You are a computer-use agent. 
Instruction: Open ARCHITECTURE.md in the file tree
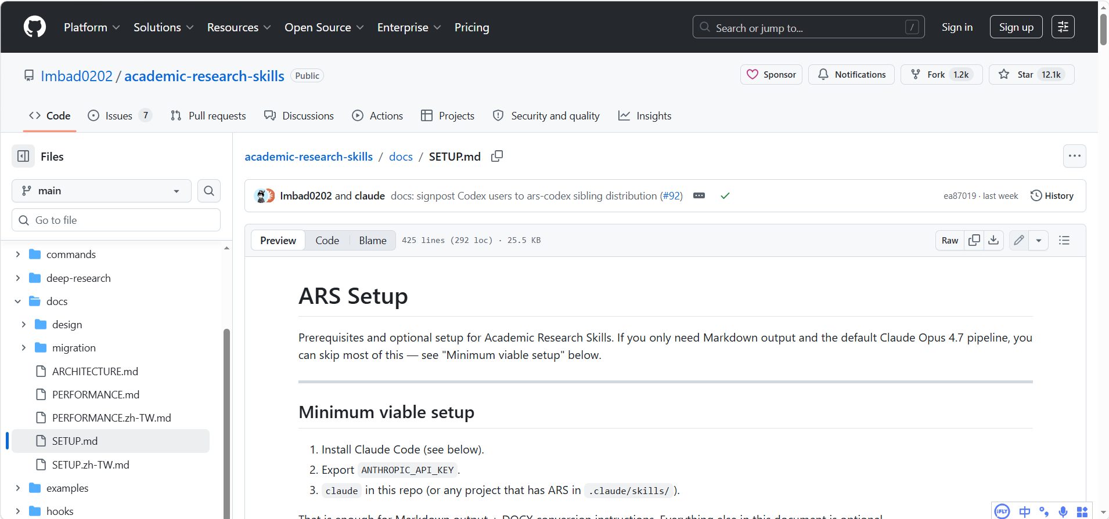pyautogui.click(x=95, y=371)
